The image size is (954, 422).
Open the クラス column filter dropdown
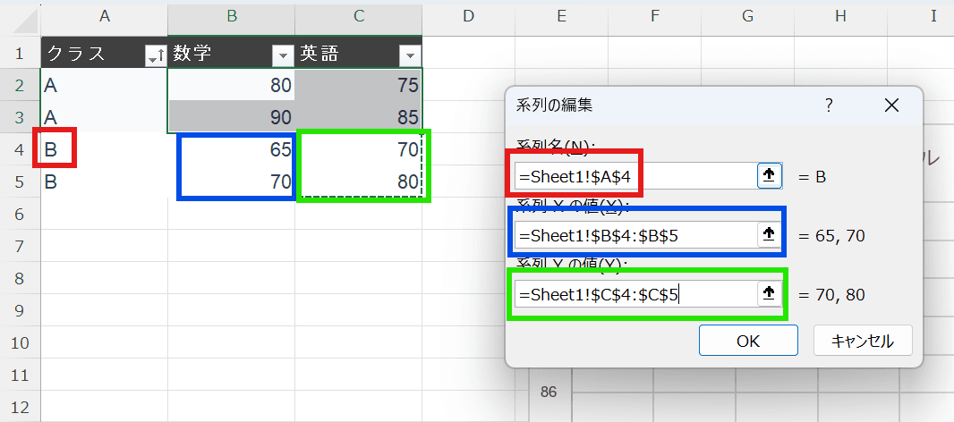coord(154,55)
